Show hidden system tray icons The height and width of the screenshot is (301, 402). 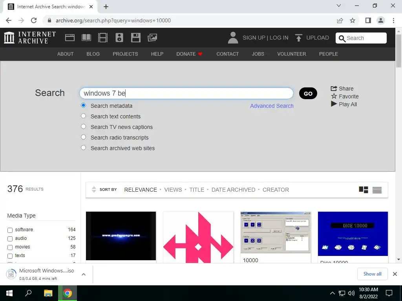pyautogui.click(x=332, y=293)
